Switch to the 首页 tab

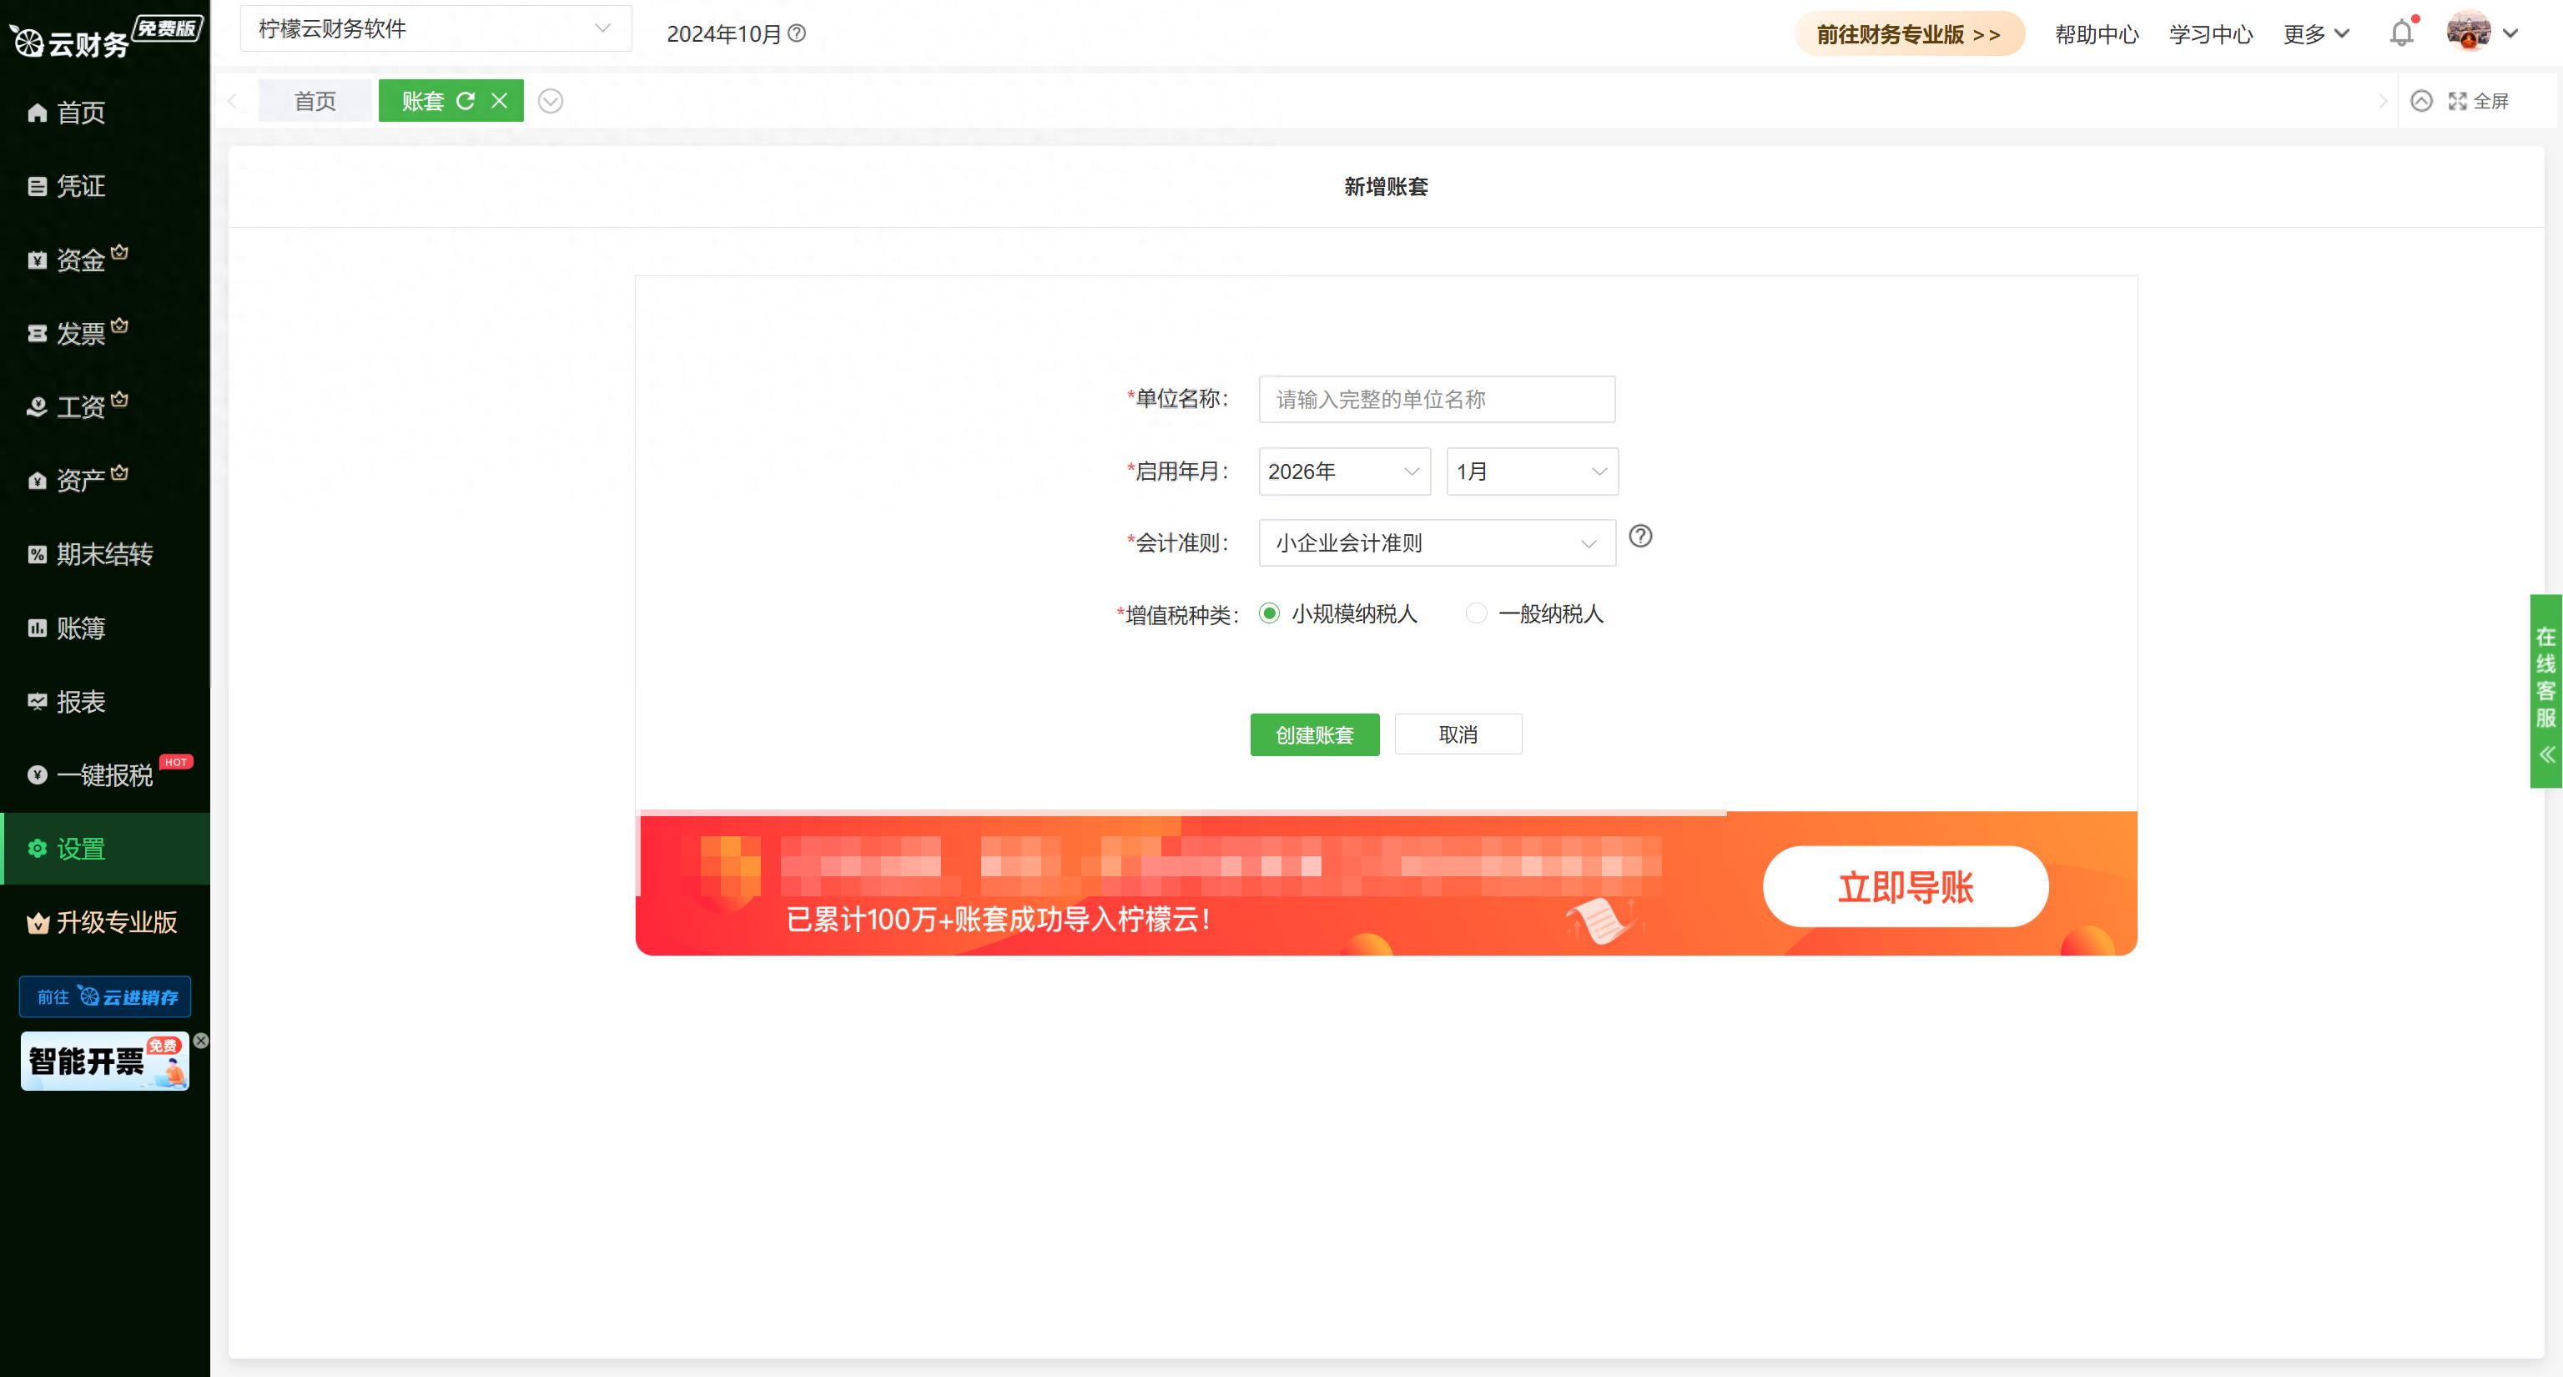tap(315, 100)
